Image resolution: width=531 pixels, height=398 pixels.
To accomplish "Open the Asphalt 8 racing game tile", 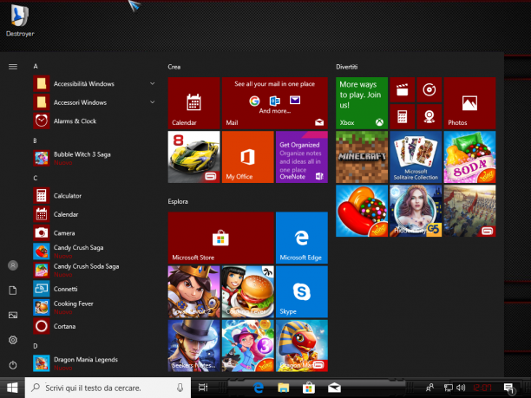I will pos(193,157).
